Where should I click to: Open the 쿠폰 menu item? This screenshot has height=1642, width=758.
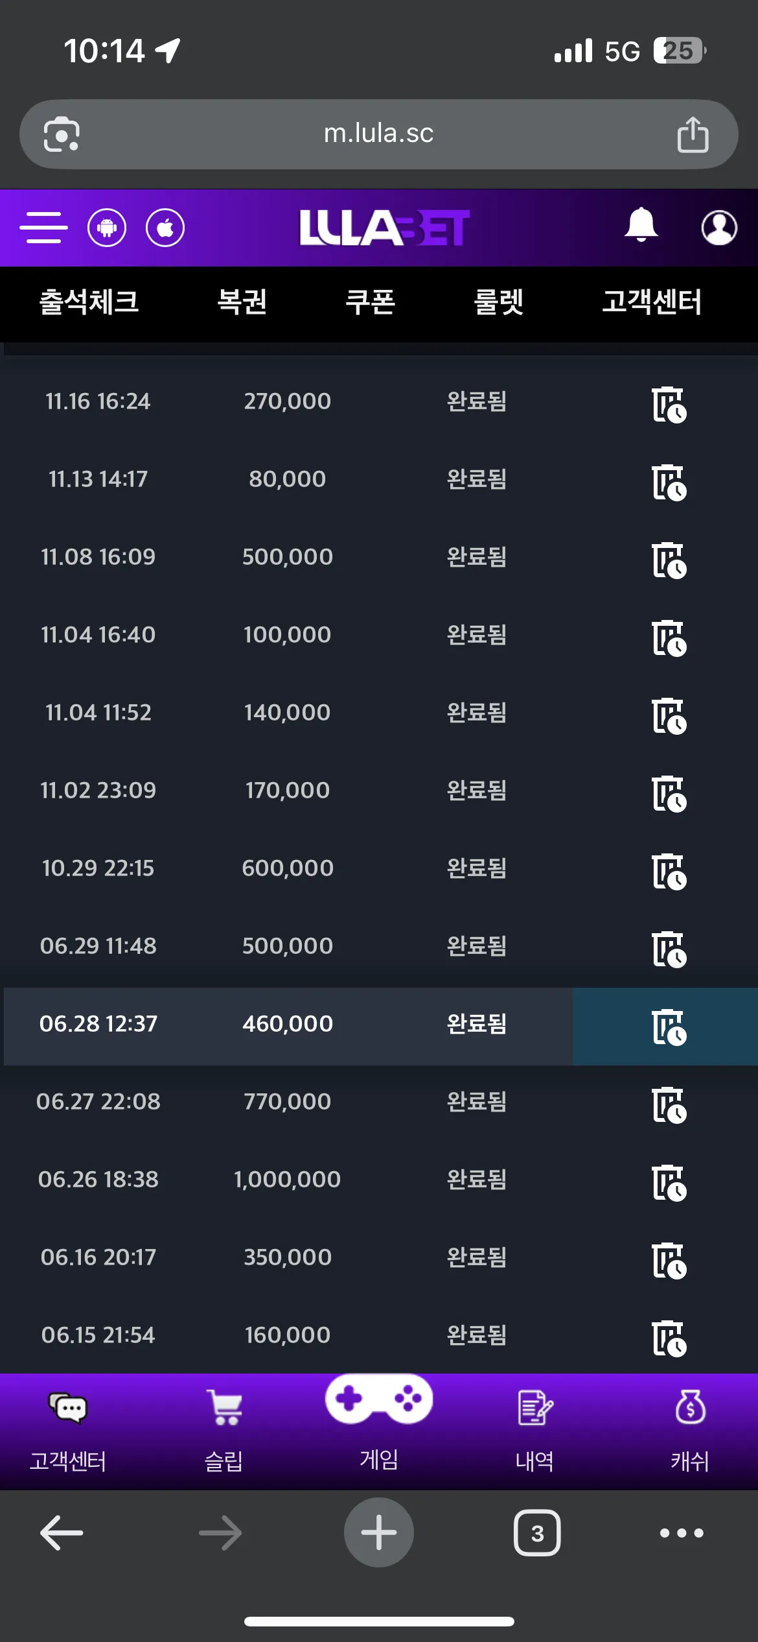[371, 302]
